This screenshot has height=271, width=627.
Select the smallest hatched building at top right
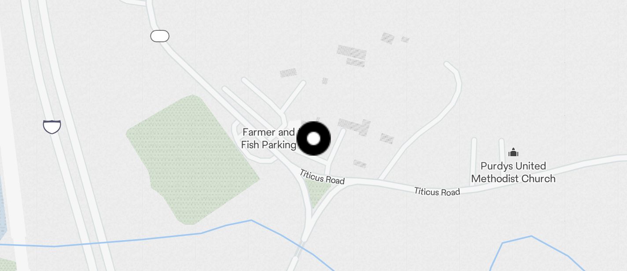coord(405,40)
